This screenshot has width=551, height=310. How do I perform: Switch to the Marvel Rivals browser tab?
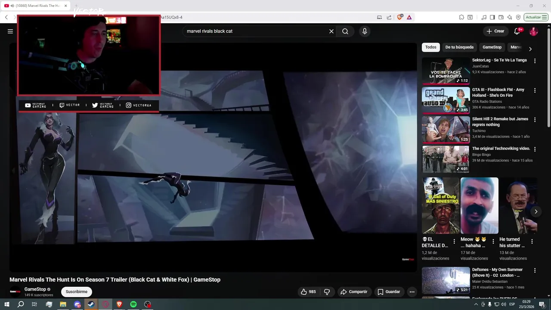35,6
